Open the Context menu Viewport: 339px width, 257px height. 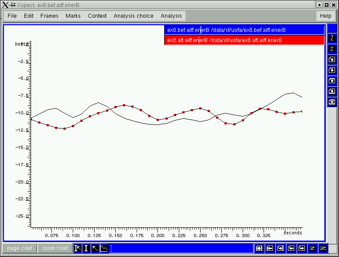pyautogui.click(x=97, y=16)
